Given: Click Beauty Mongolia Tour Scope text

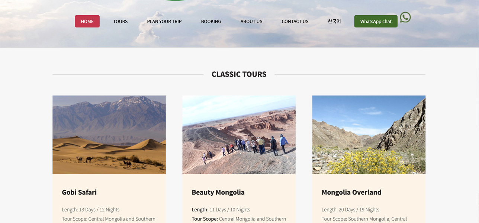Looking at the screenshot, I should (x=239, y=219).
